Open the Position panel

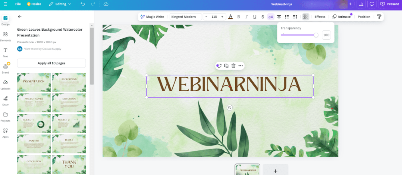[x=364, y=17]
